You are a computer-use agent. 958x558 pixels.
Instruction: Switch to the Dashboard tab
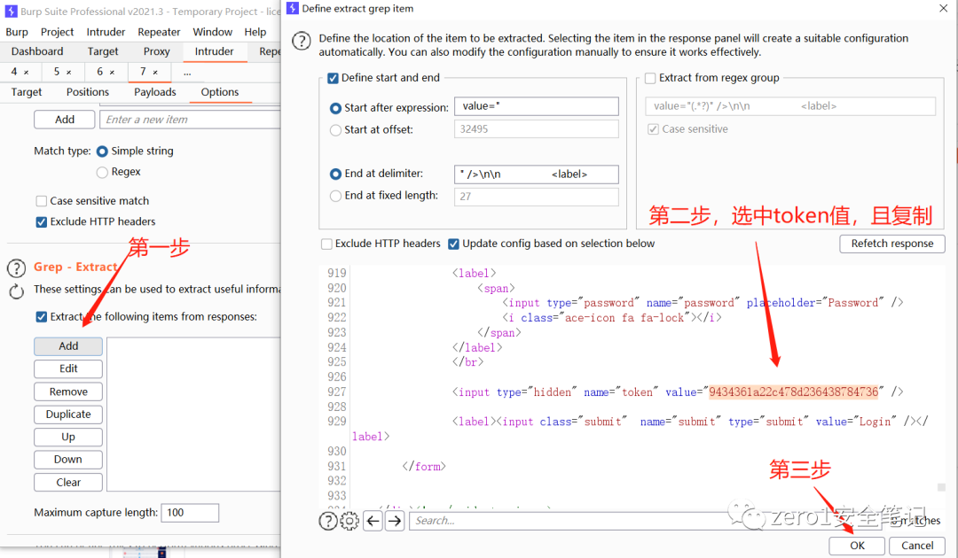37,52
